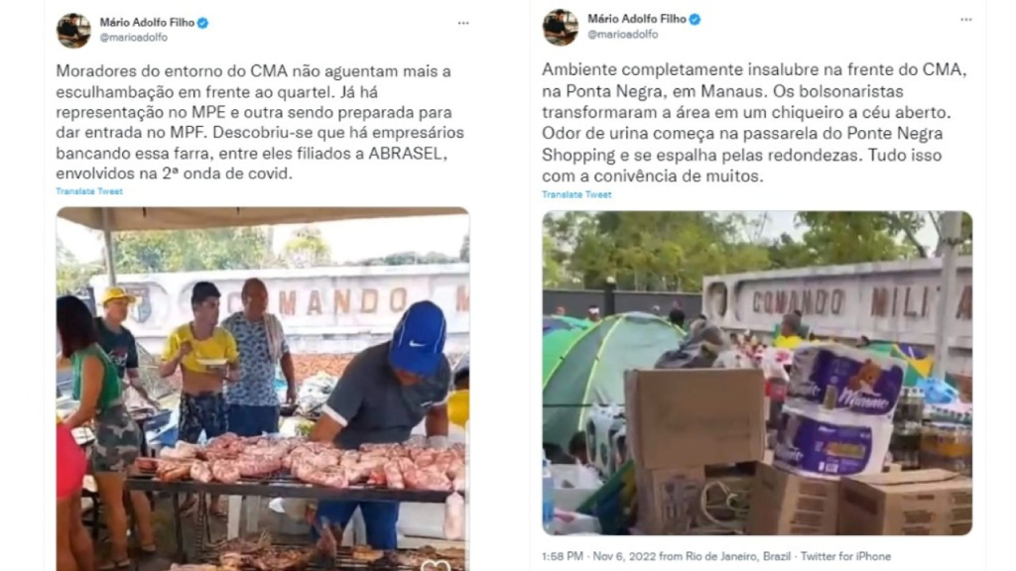Open Mário Adolfo Filho name in left tweet

[147, 23]
